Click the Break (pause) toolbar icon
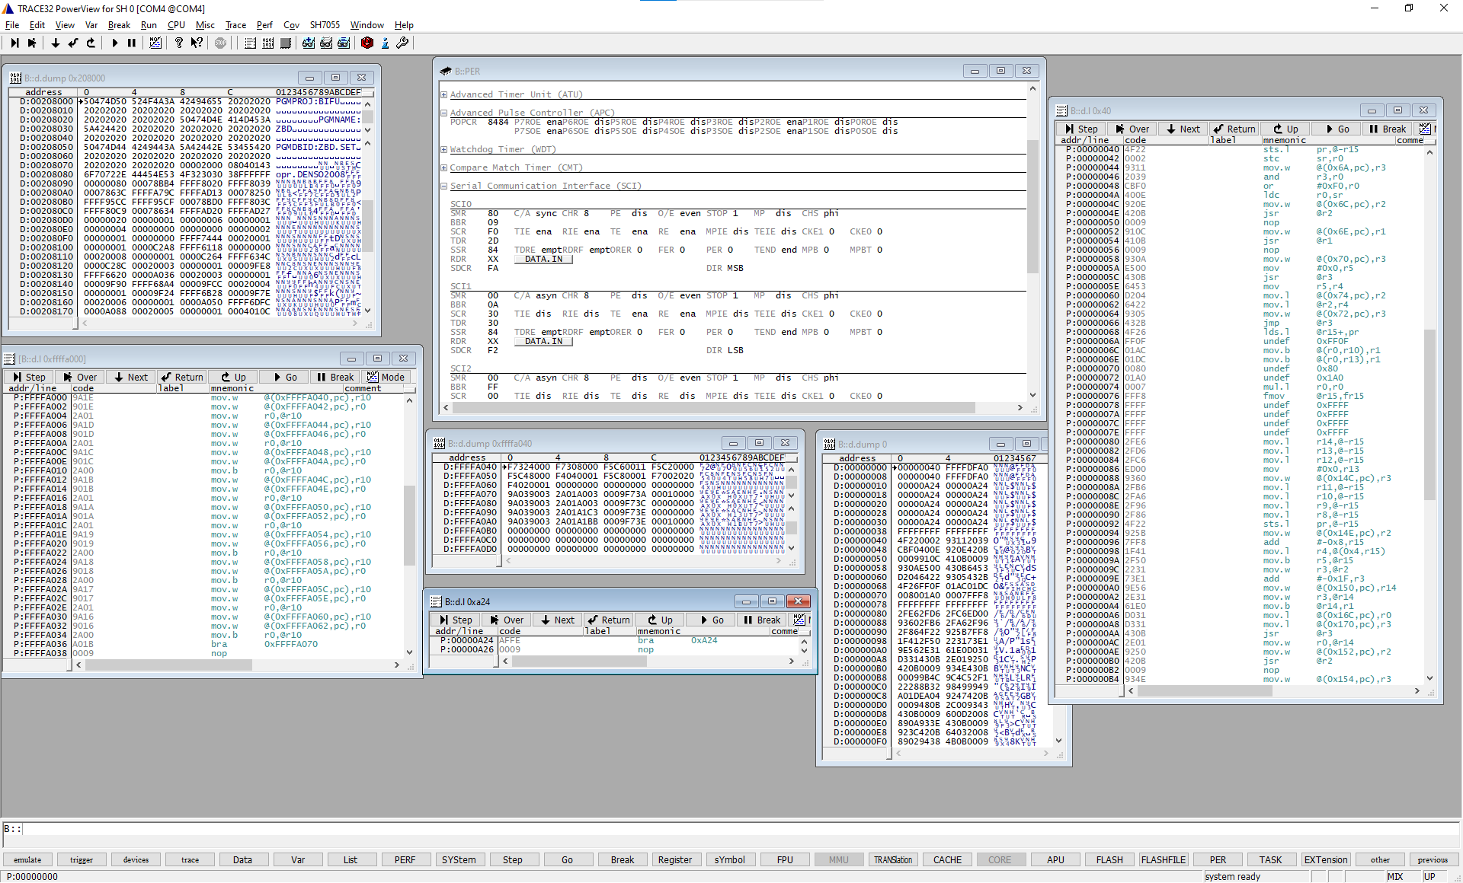 (132, 43)
